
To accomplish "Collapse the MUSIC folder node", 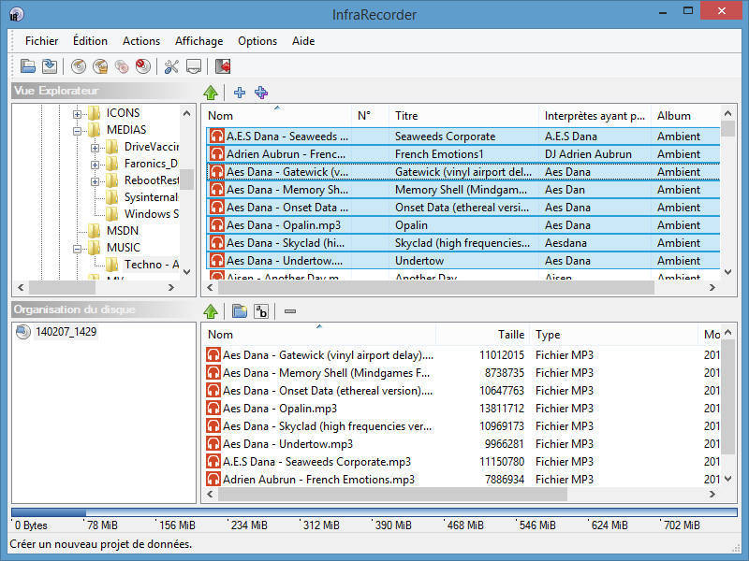I will (x=77, y=249).
